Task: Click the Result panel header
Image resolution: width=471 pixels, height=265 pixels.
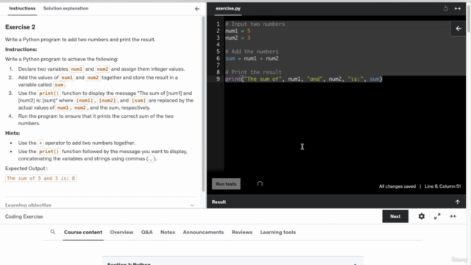Action: [336, 202]
